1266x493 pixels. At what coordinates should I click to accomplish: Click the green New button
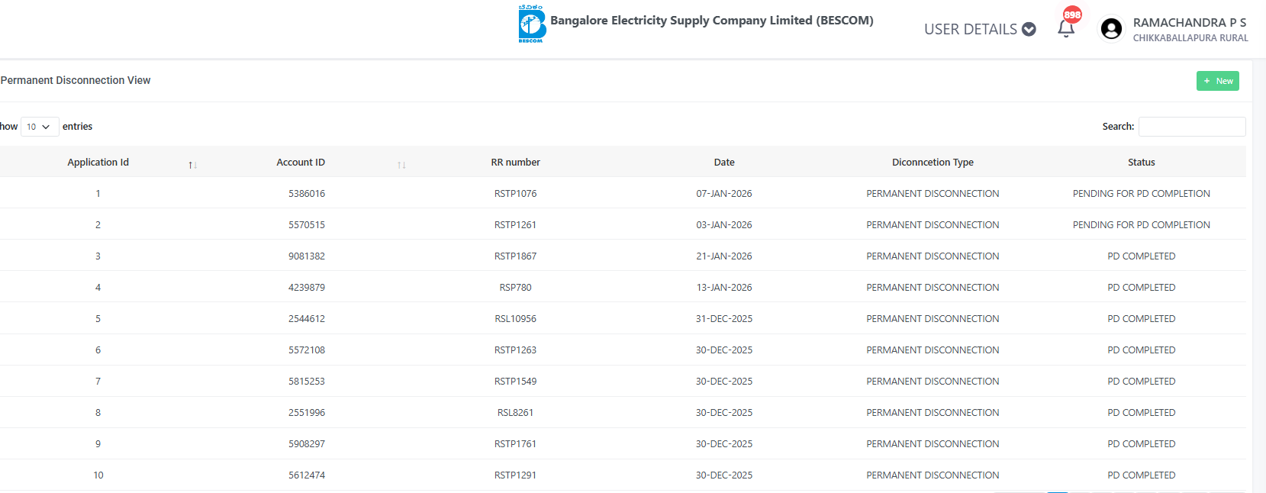tap(1217, 81)
